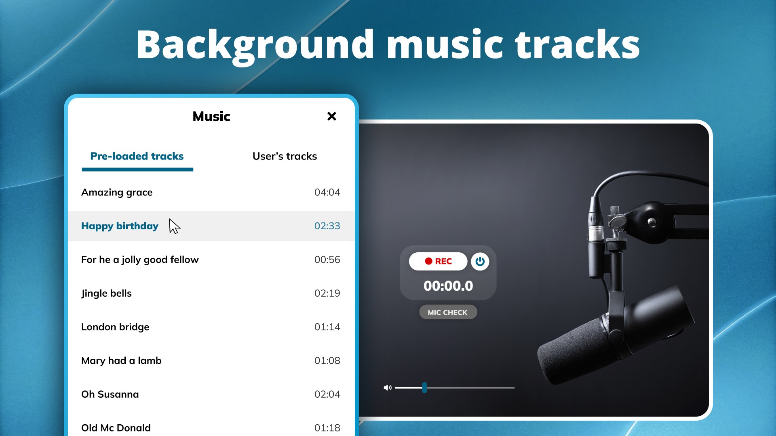
Task: Click the Music panel title
Action: (x=211, y=117)
